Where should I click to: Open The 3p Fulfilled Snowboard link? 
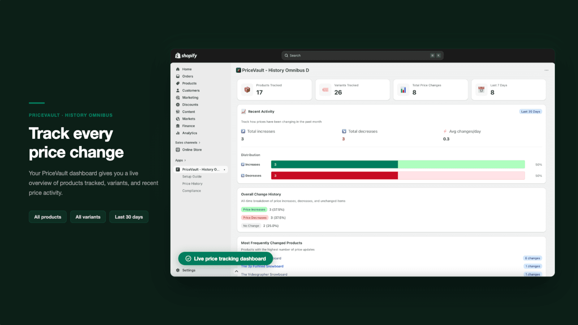pos(262,266)
